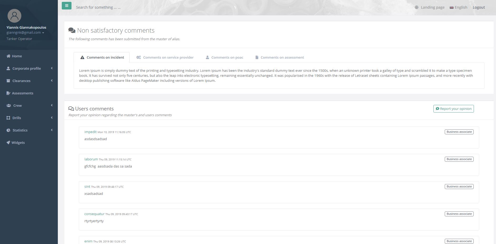Click the Crew group icon in sidebar

click(x=9, y=105)
